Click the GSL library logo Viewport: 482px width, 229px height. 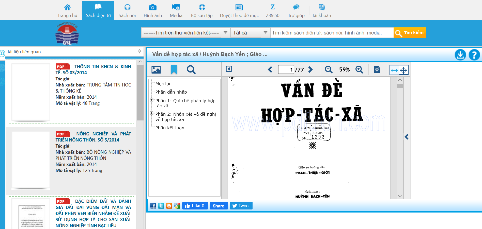pyautogui.click(x=67, y=33)
